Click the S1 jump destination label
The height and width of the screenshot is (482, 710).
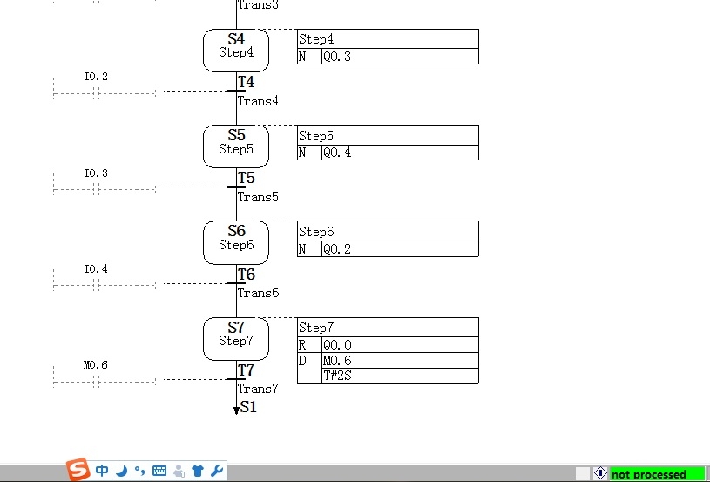point(248,407)
